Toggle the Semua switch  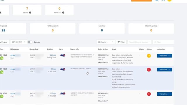[30, 42]
